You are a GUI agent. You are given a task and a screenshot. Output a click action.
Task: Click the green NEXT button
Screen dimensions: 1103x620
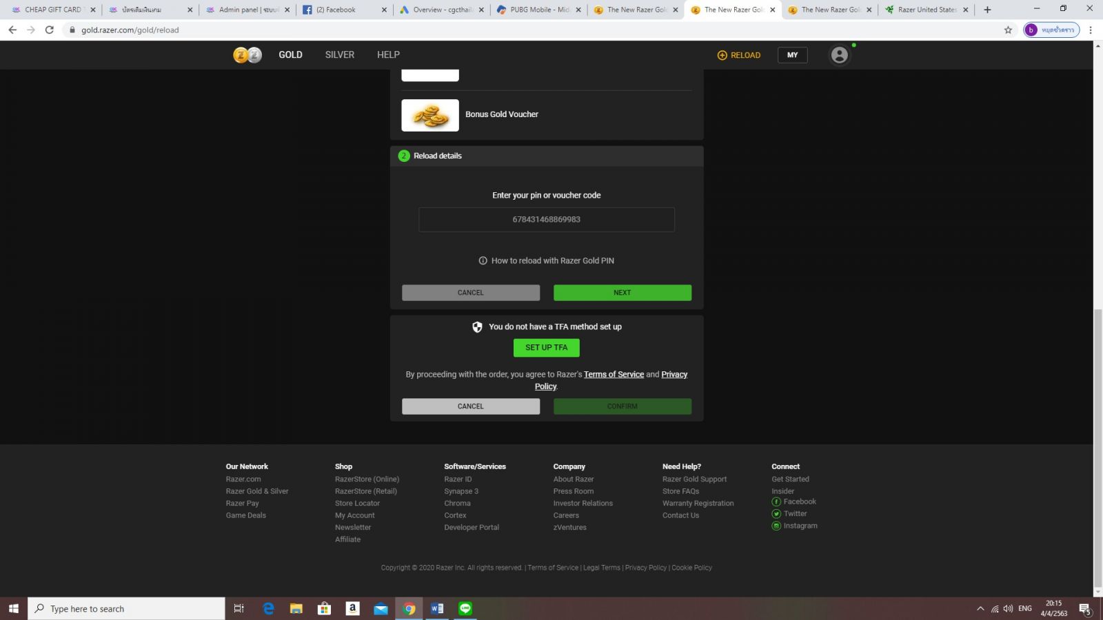[623, 293]
